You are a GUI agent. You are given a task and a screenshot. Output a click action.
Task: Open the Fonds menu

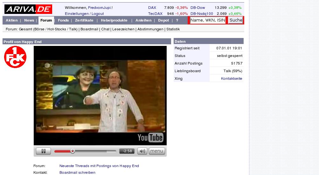pyautogui.click(x=63, y=20)
